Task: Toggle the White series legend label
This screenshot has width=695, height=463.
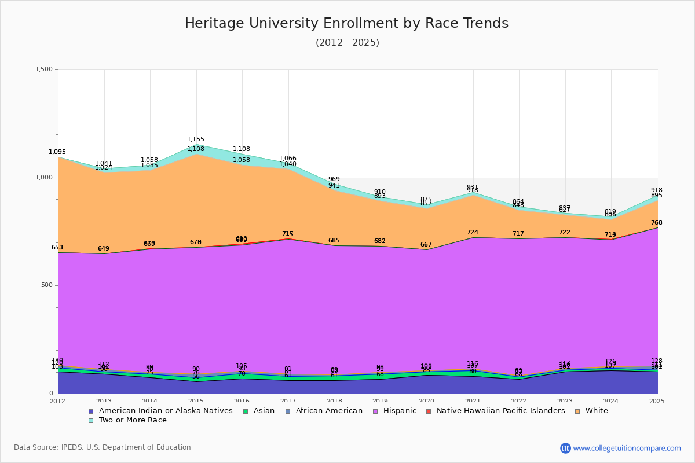Action: [597, 411]
